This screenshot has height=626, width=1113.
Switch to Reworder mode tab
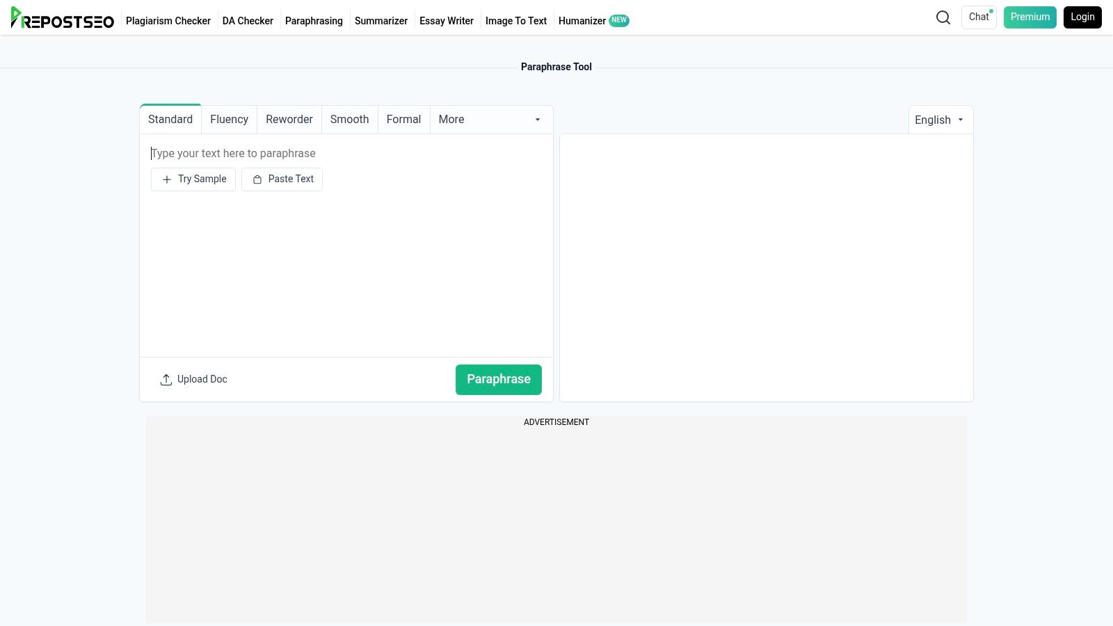coord(289,120)
